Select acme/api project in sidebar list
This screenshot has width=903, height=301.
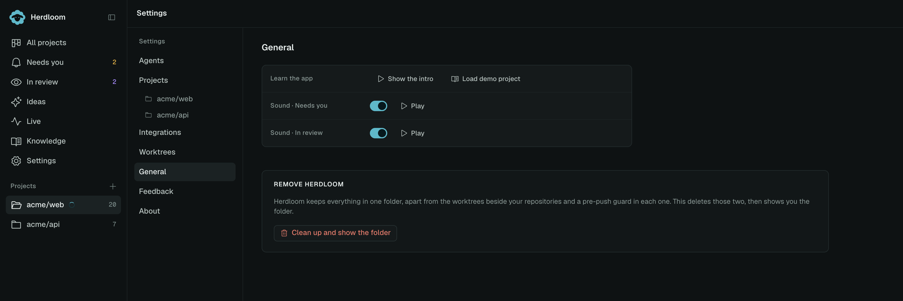click(63, 225)
